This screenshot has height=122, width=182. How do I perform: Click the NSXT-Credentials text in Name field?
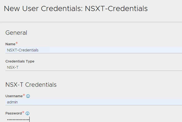click(23, 50)
